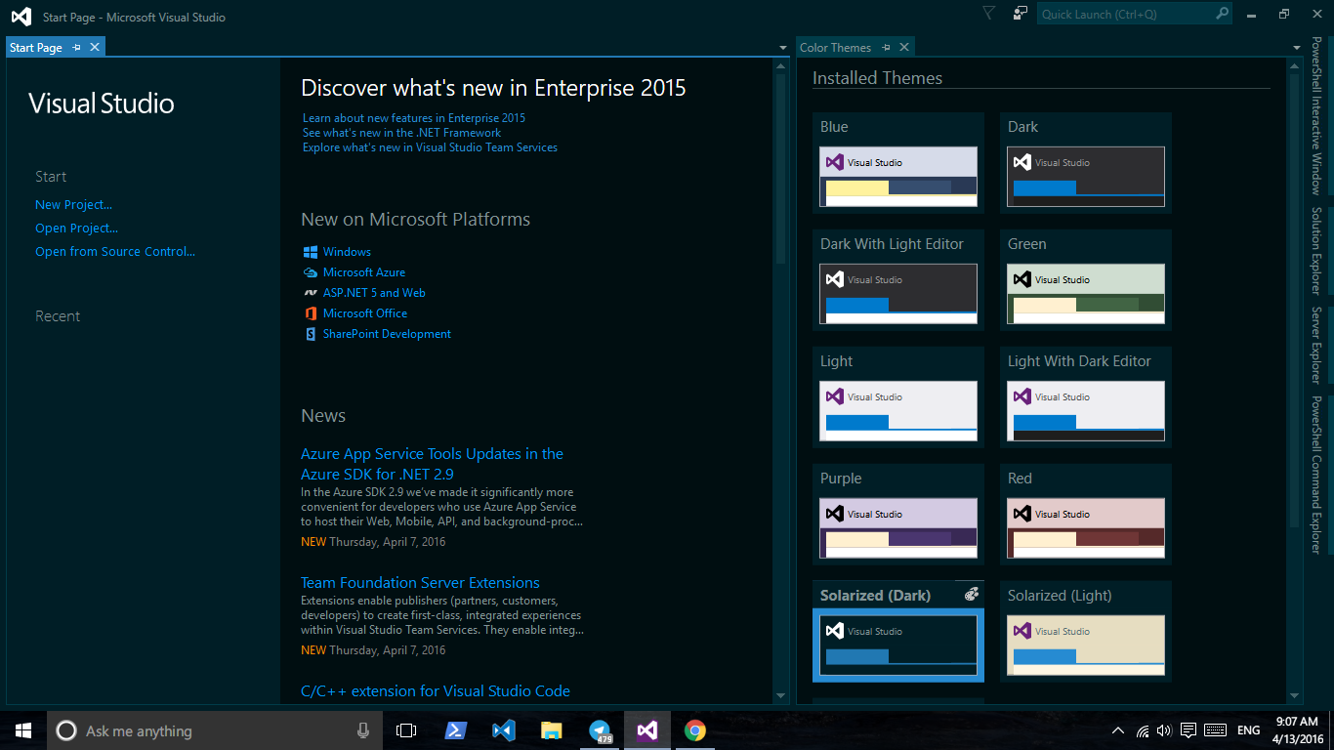Launch Windows PowerShell from the taskbar
1334x750 pixels.
(455, 730)
